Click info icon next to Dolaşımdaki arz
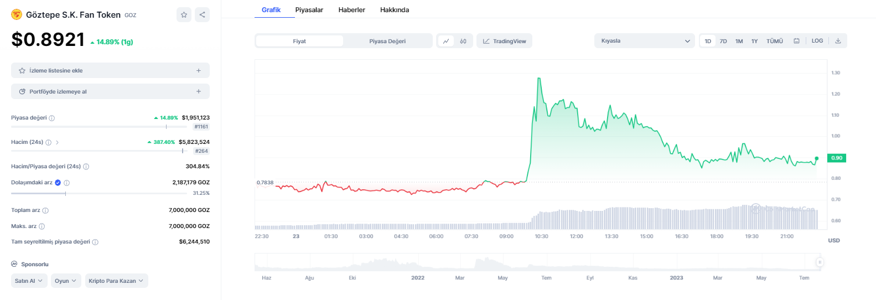876x300 pixels. 67,183
